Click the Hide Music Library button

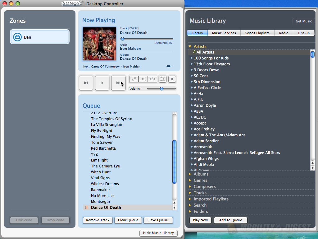tap(158, 233)
